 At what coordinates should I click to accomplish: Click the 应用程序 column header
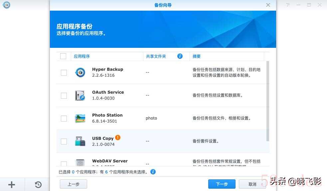(107, 56)
